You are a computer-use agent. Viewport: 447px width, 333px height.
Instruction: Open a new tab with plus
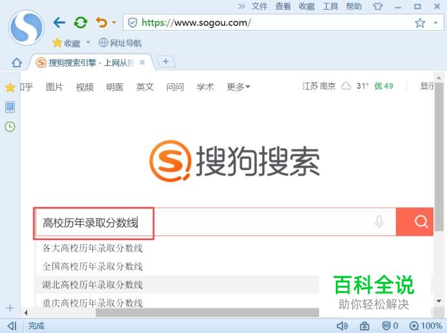[x=166, y=61]
